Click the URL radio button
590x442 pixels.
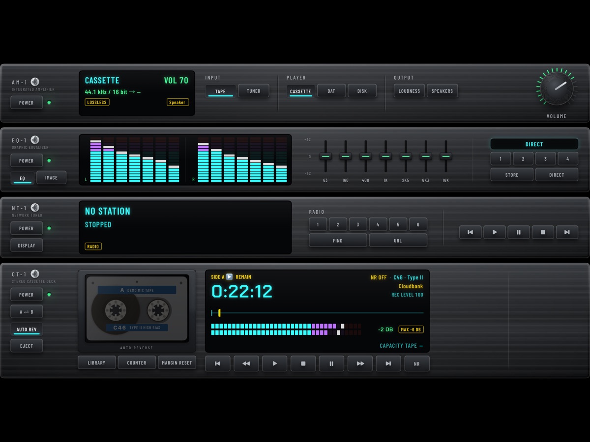398,240
